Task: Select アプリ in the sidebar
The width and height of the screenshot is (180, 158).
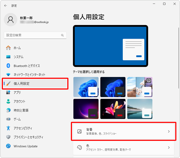Action: pyautogui.click(x=35, y=92)
